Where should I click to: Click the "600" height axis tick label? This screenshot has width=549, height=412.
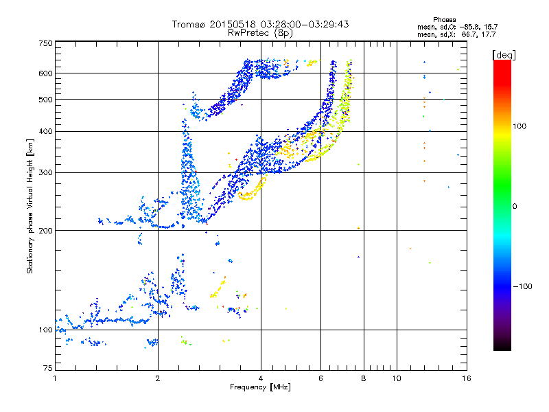45,73
